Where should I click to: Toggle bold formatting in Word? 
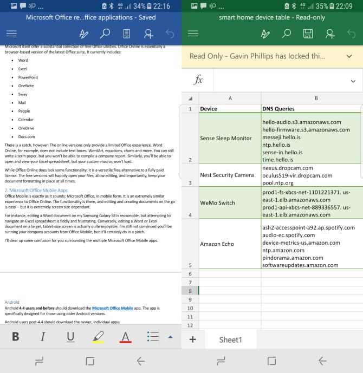[15, 337]
